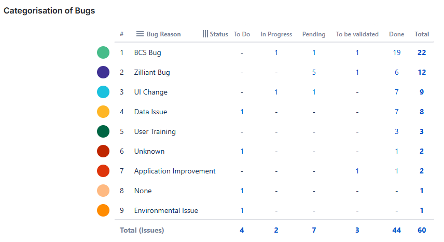This screenshot has height=242, width=444.
Task: Click the green BCS Bug color circle
Action: [103, 52]
